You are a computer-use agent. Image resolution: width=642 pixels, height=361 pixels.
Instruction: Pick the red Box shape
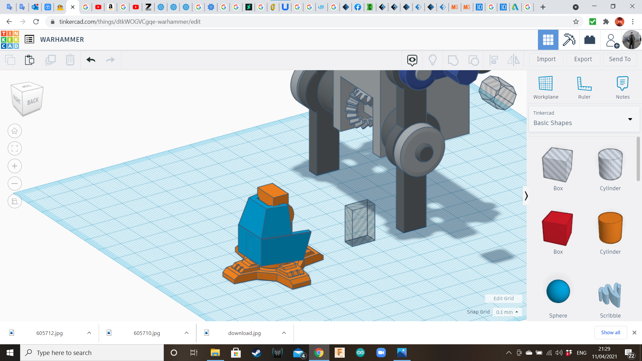point(558,228)
